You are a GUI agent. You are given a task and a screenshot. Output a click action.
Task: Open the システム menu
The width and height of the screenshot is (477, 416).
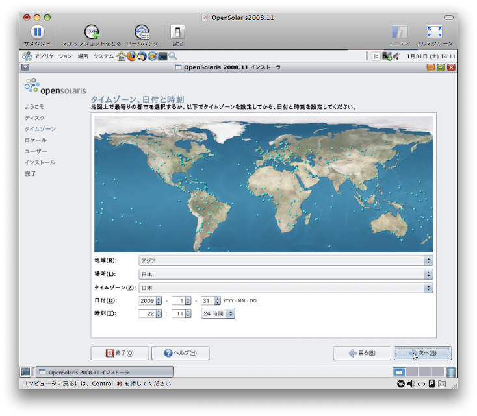(x=103, y=56)
